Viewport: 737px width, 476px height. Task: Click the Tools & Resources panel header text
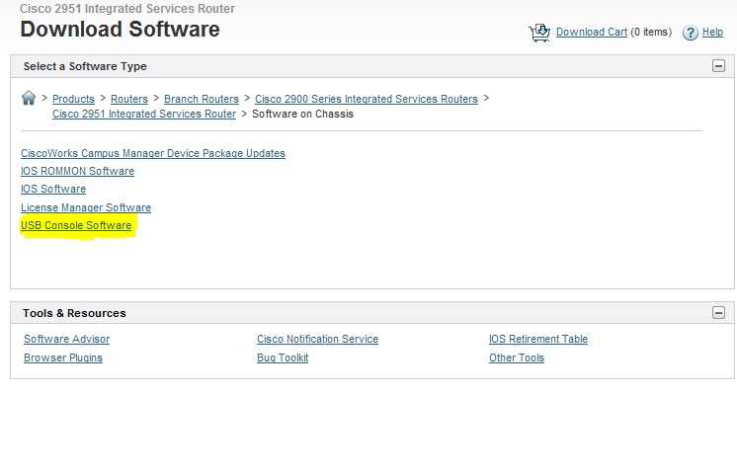pyautogui.click(x=74, y=313)
